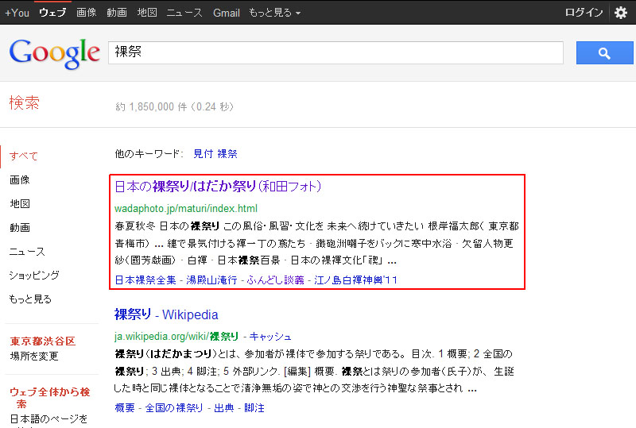Open Gmail from the top bar
Screen dimensions: 636x428
pyautogui.click(x=227, y=13)
